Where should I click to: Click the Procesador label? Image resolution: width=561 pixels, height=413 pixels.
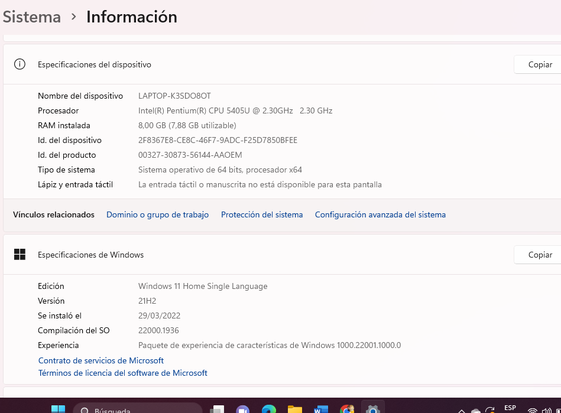[x=59, y=111]
